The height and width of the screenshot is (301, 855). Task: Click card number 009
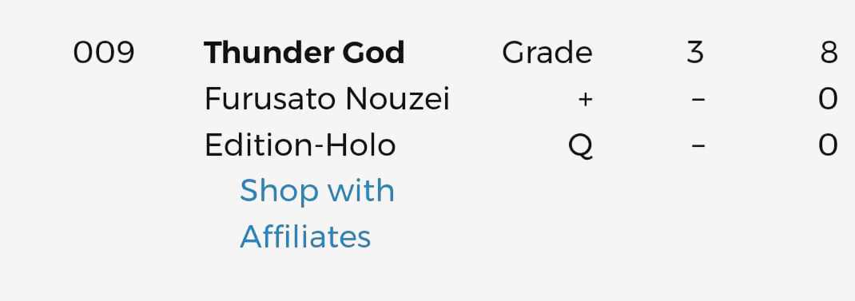104,53
